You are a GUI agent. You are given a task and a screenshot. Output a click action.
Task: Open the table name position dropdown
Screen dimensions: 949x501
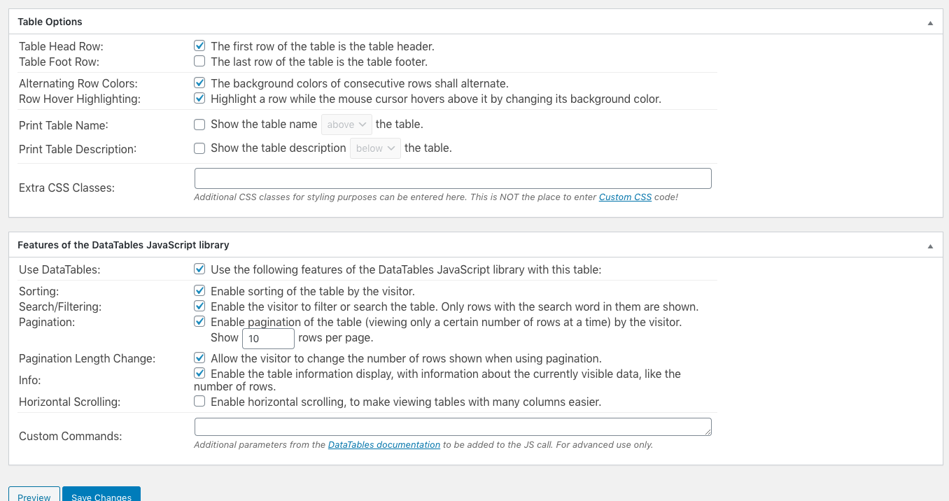click(346, 123)
